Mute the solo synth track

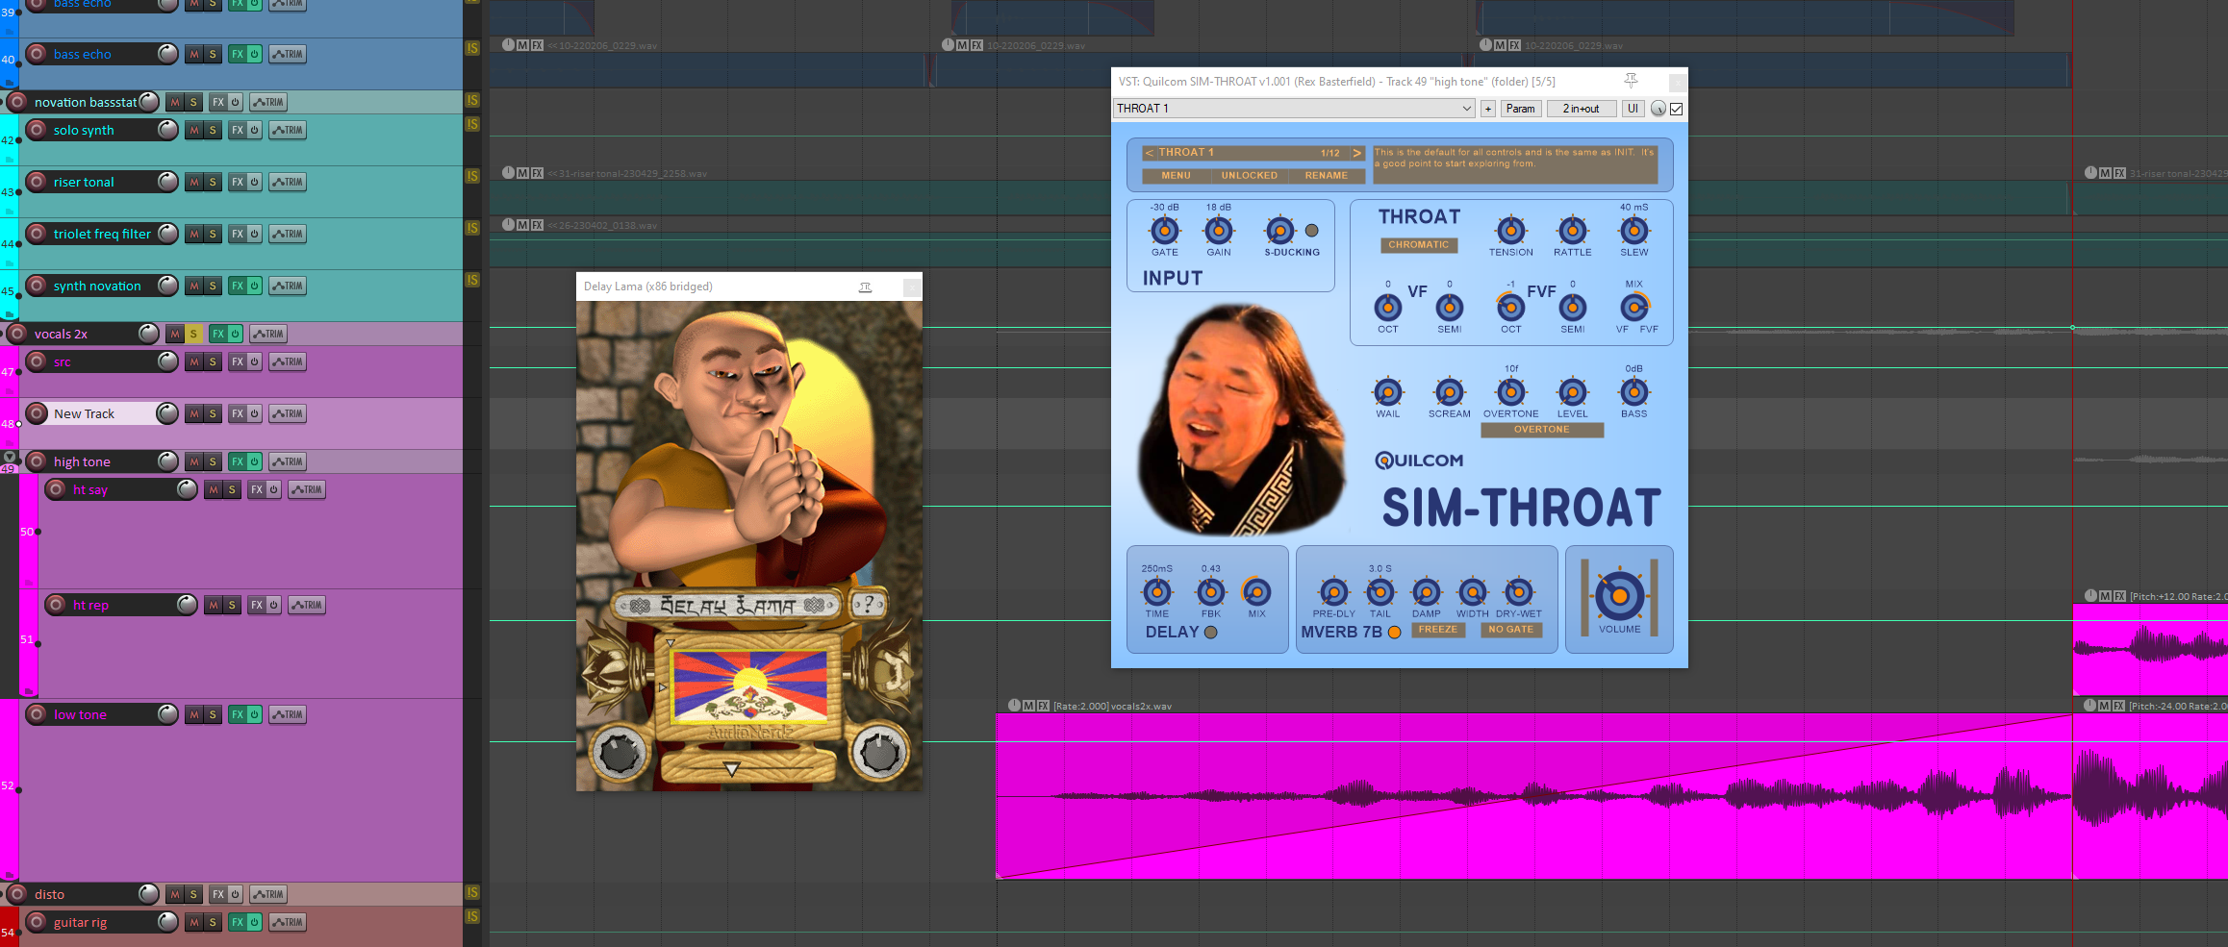tap(194, 130)
